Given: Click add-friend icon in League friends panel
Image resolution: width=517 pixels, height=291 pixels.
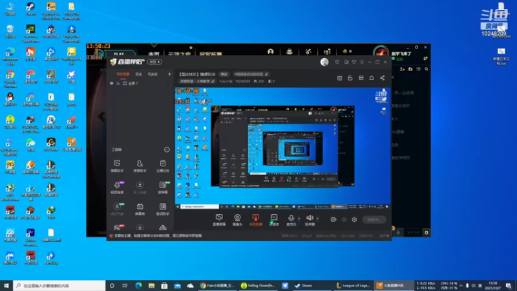Looking at the screenshot, I should (402, 69).
